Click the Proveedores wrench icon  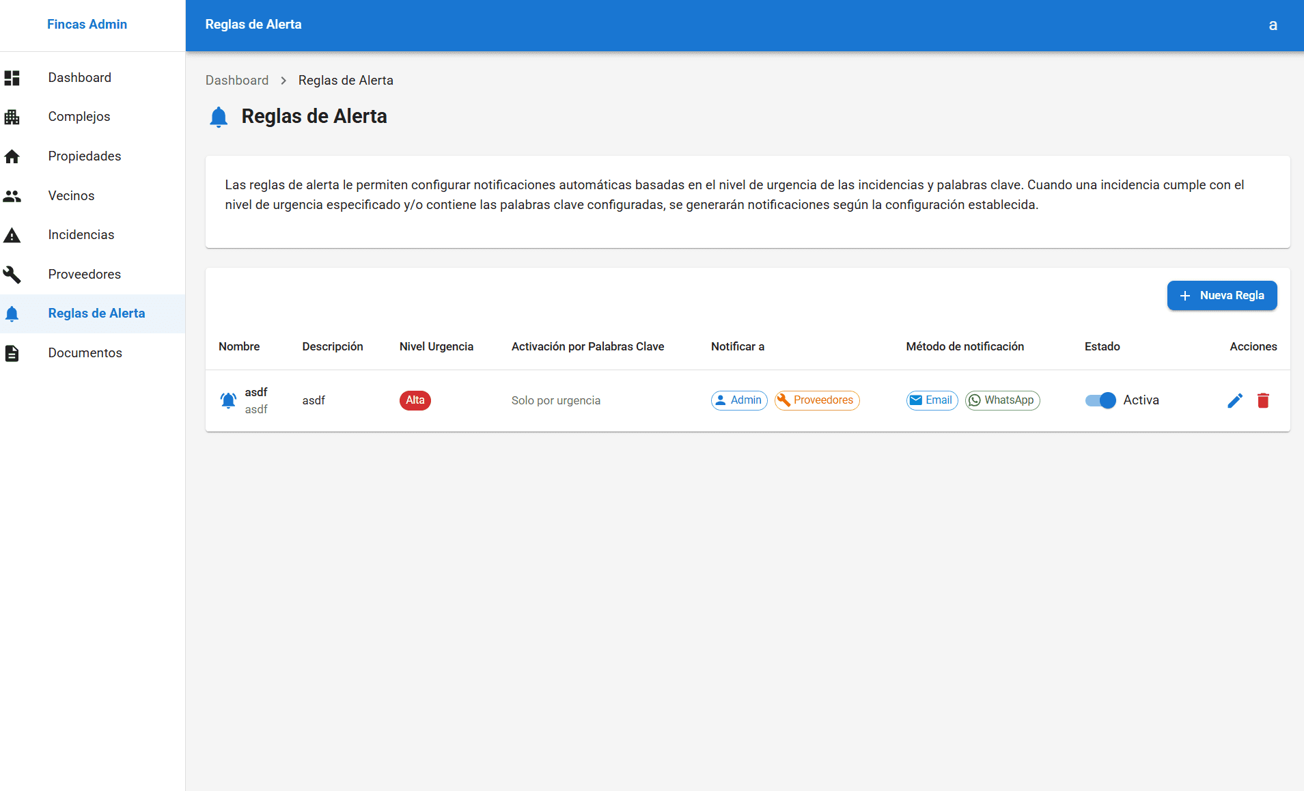(12, 275)
